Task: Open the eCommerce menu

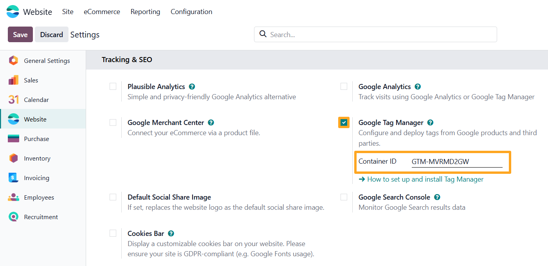Action: [102, 12]
